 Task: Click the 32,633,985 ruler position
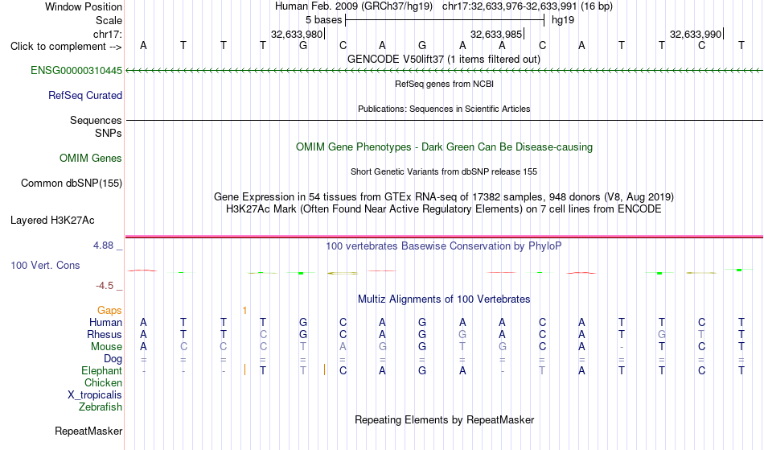[x=496, y=34]
